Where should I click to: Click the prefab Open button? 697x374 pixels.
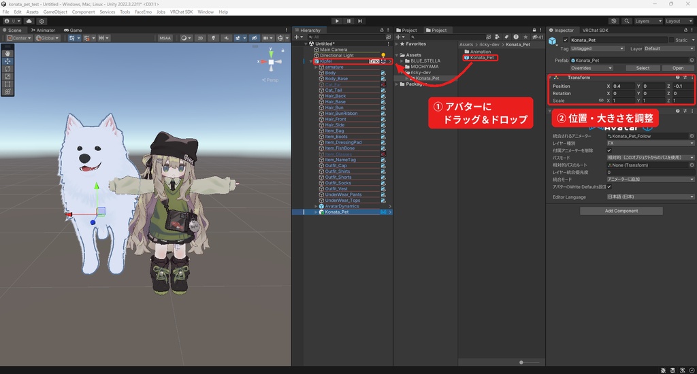click(x=677, y=69)
